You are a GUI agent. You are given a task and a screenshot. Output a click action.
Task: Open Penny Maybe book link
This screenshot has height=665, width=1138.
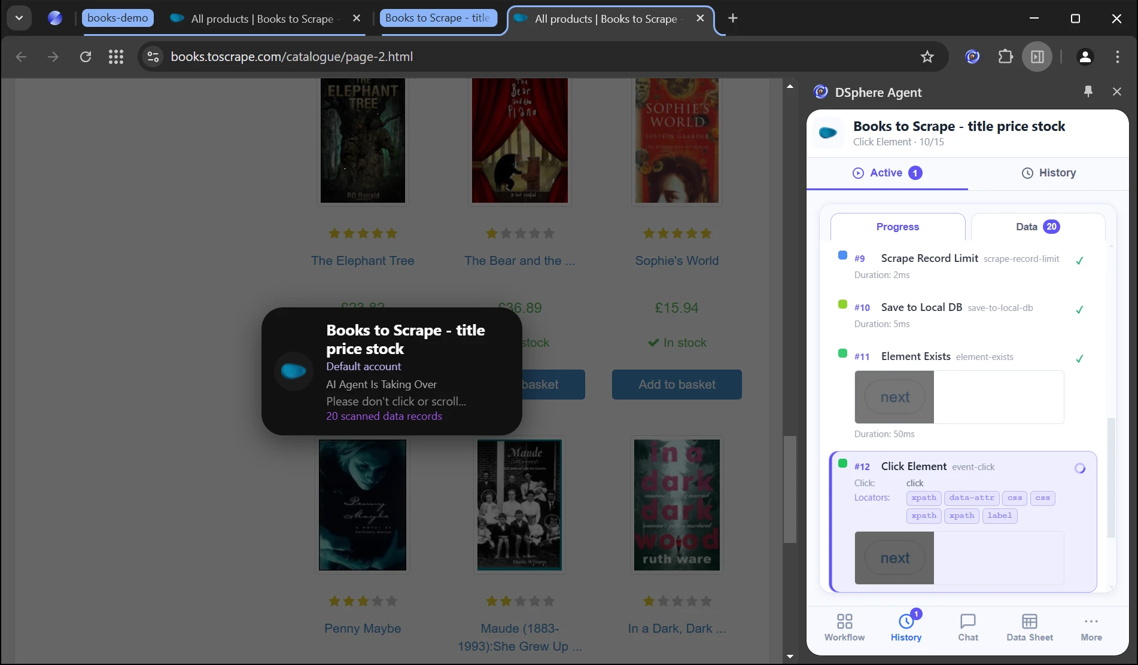click(363, 629)
